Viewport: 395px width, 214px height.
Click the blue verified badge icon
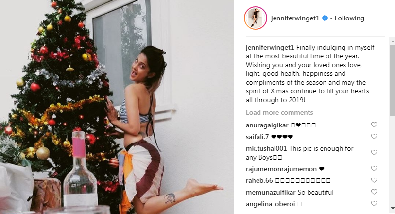coord(325,18)
